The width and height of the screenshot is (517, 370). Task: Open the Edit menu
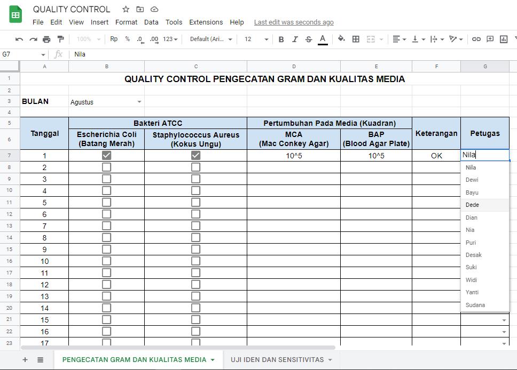56,22
